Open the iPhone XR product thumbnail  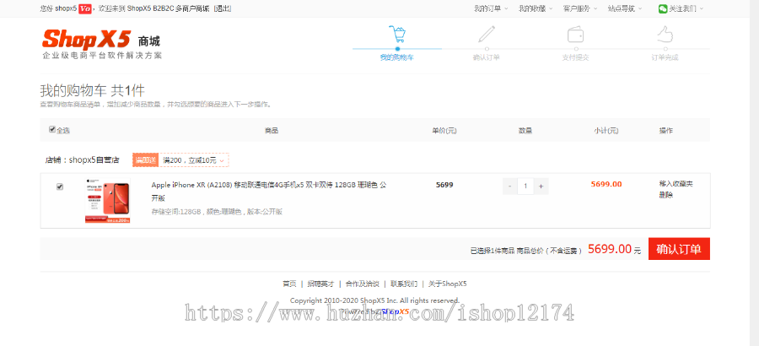click(108, 201)
